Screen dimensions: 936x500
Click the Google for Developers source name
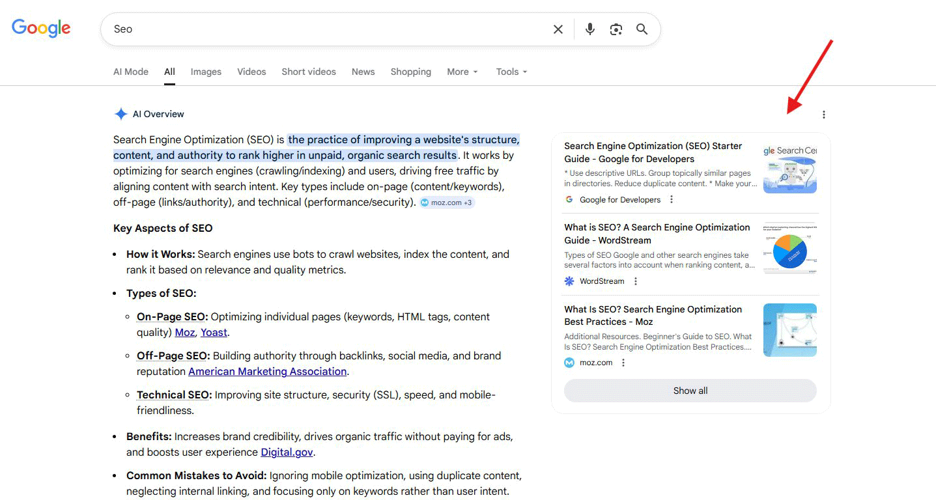[620, 200]
